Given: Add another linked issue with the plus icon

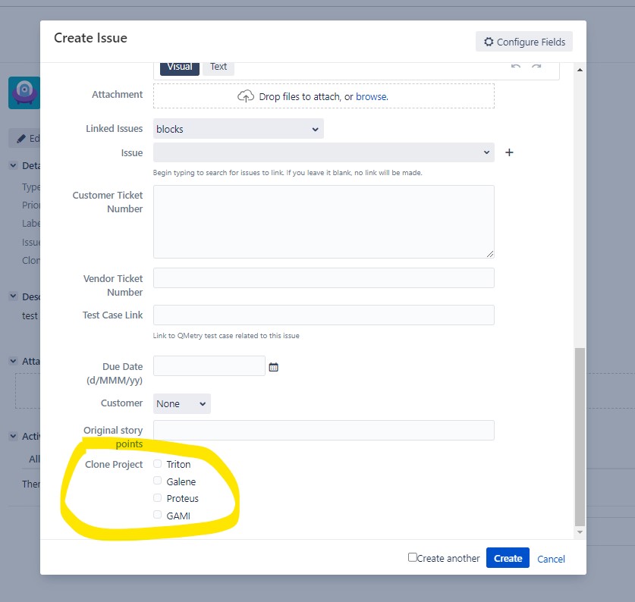Looking at the screenshot, I should coord(509,152).
